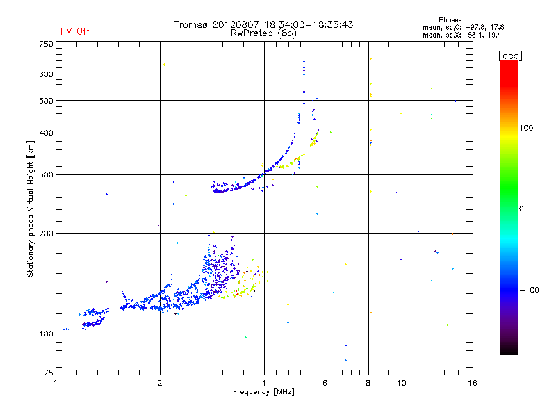The height and width of the screenshot is (417, 556).
Task: Click the y-axis label "500"
Action: 46,101
